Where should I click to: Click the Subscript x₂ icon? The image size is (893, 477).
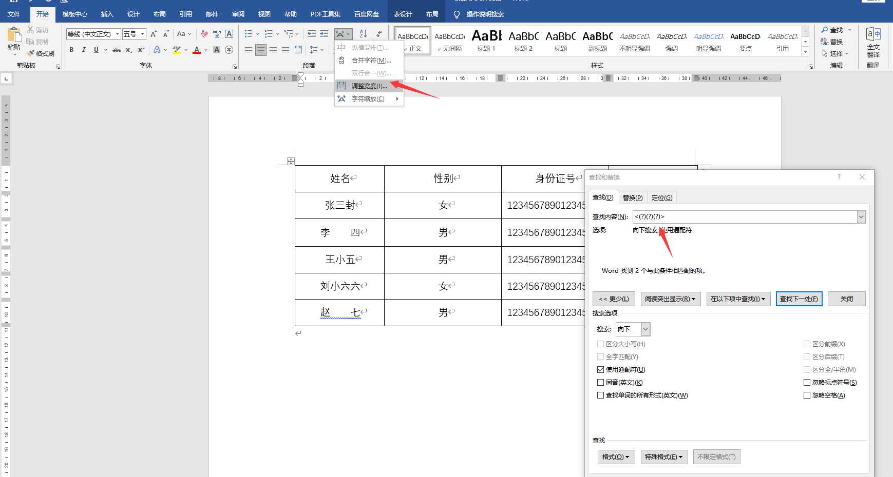[x=129, y=50]
